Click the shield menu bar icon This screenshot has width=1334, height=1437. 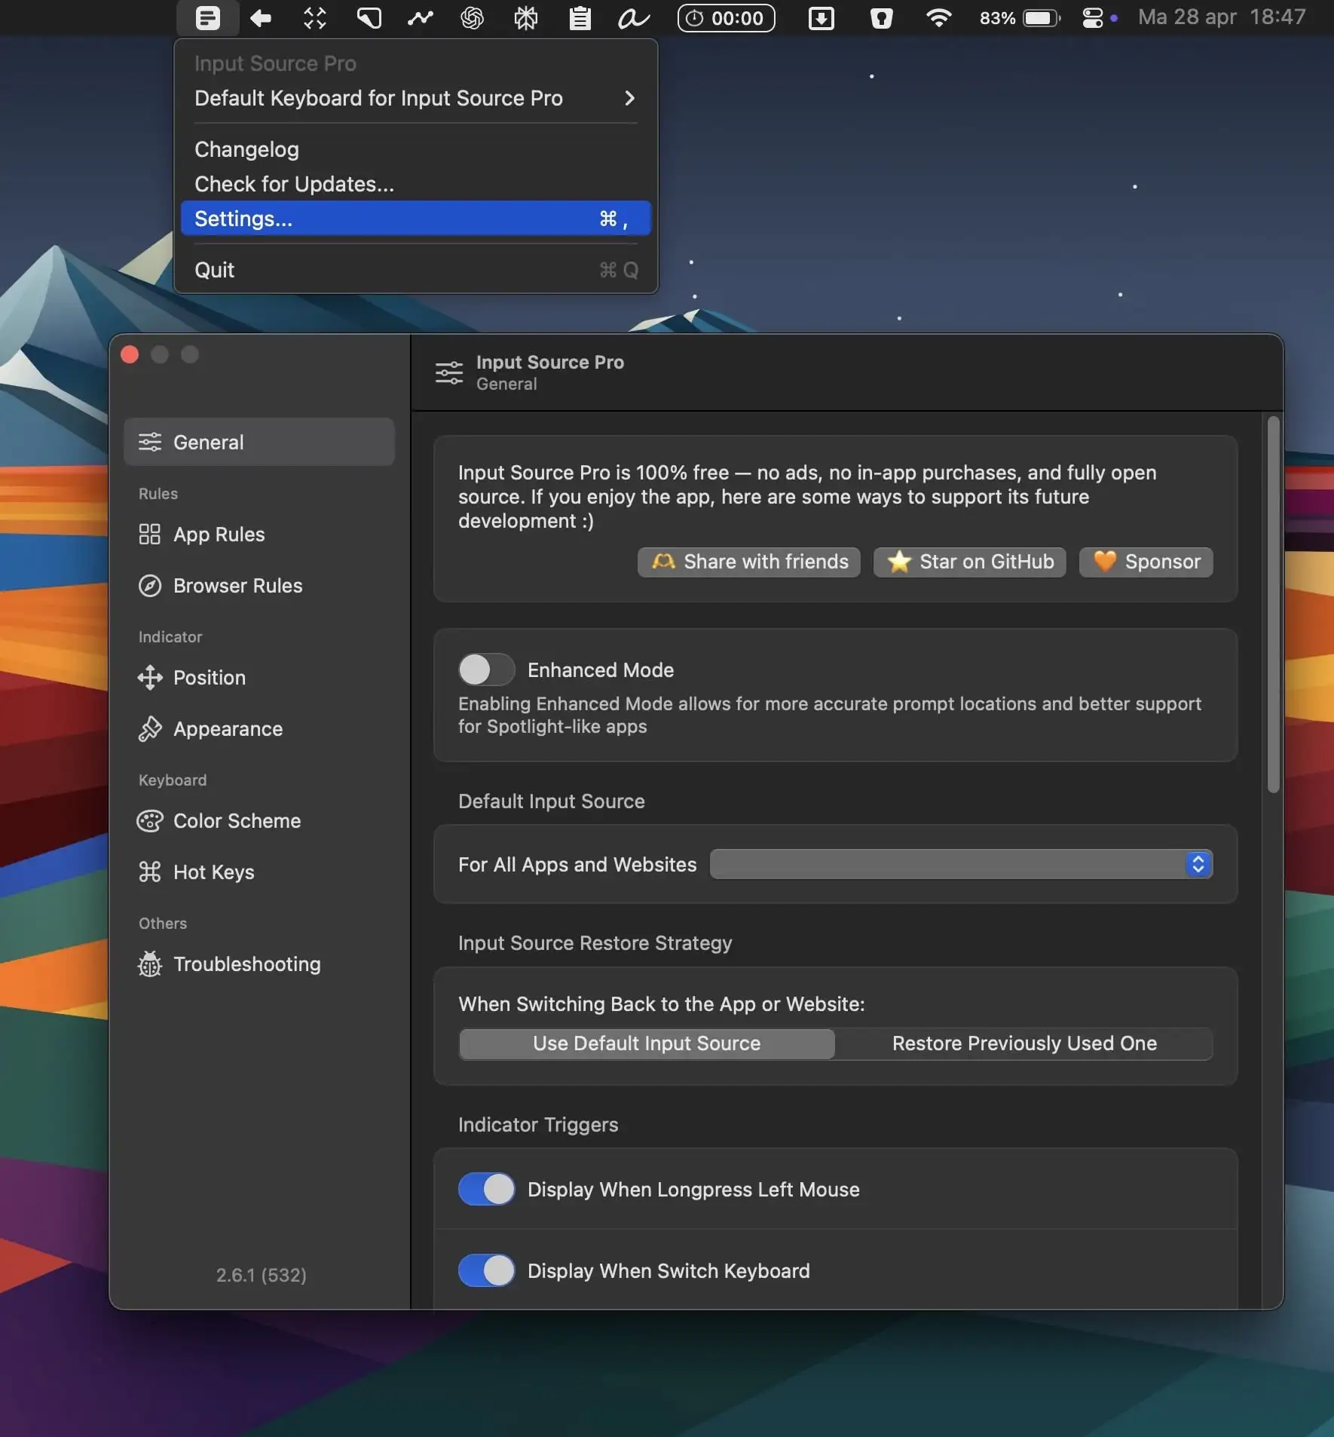click(881, 18)
